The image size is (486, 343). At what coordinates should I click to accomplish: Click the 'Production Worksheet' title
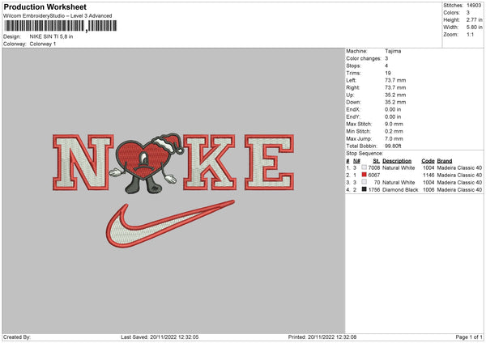click(x=45, y=6)
